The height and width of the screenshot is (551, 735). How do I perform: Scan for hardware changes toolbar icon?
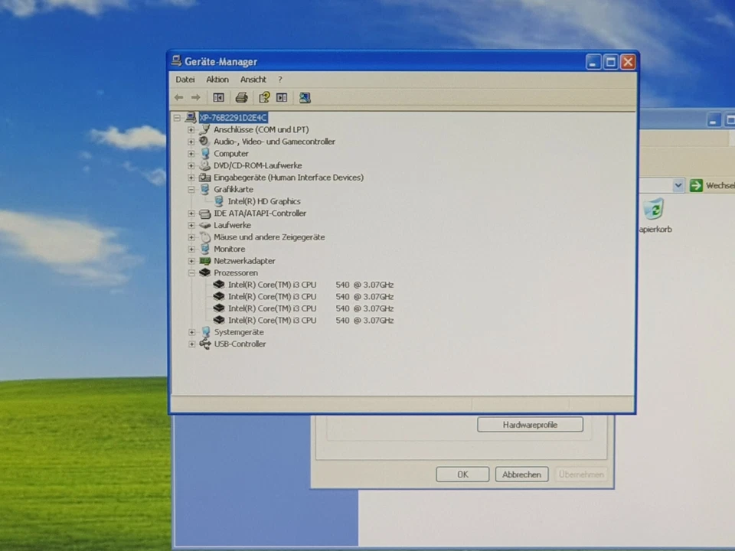[x=305, y=97]
